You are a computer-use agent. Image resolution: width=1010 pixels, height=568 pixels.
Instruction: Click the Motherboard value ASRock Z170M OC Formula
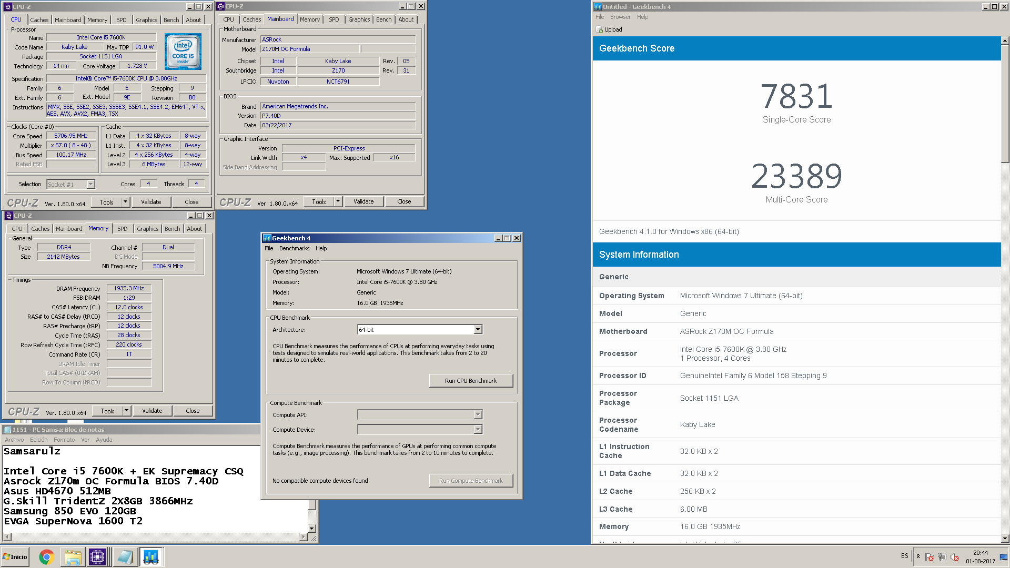coord(726,331)
